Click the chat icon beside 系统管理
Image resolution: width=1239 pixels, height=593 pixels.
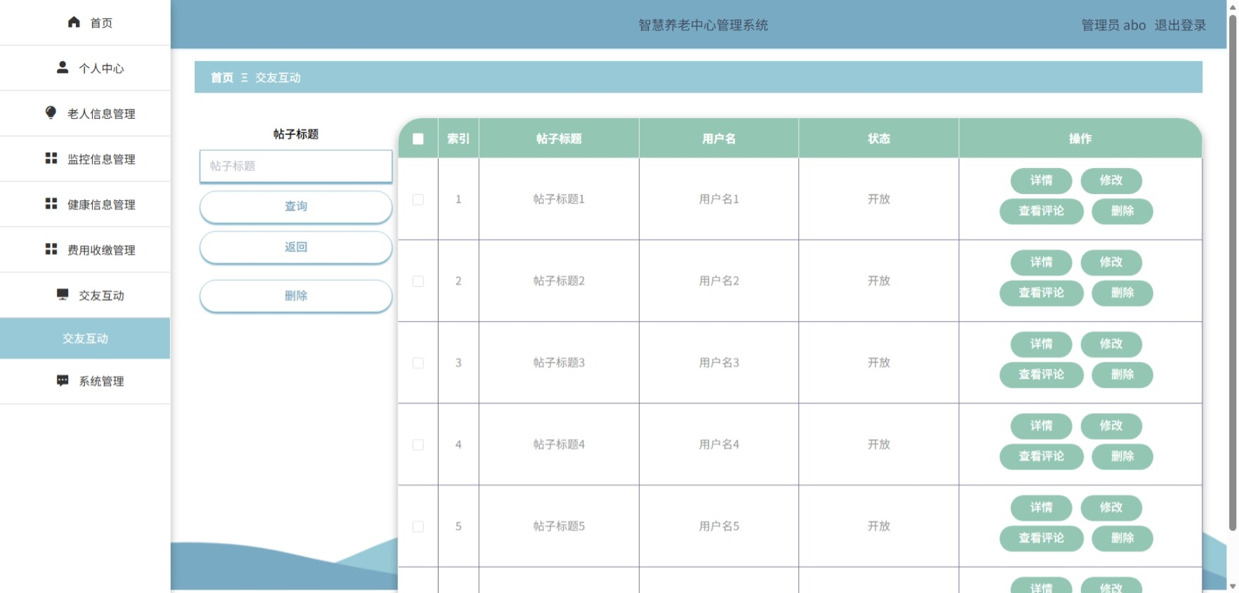point(63,380)
